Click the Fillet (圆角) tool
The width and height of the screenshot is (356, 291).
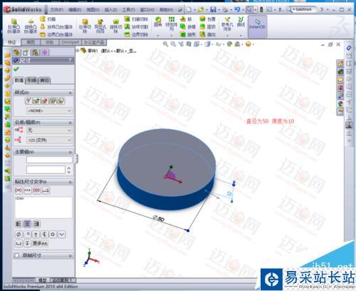(x=157, y=22)
